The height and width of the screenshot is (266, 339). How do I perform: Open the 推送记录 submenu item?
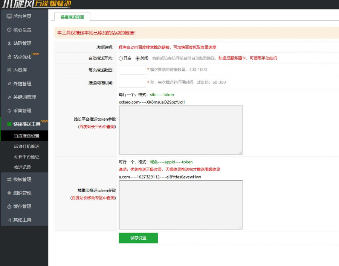(23, 167)
